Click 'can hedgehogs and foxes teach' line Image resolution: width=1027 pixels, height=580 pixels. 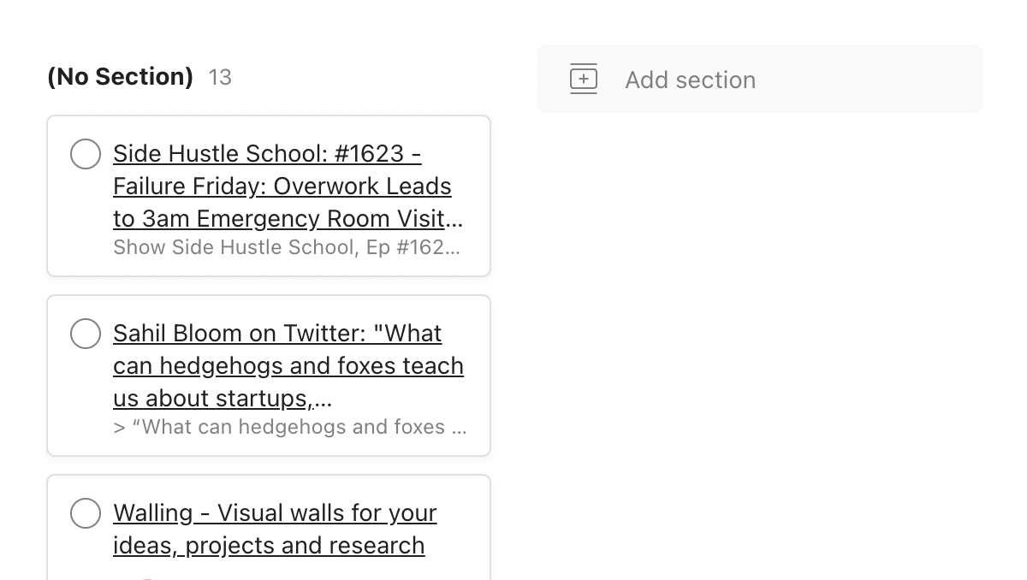288,366
